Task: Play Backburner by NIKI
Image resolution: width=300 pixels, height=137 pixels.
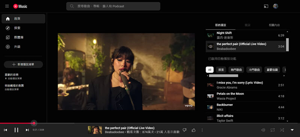Action: (246, 107)
